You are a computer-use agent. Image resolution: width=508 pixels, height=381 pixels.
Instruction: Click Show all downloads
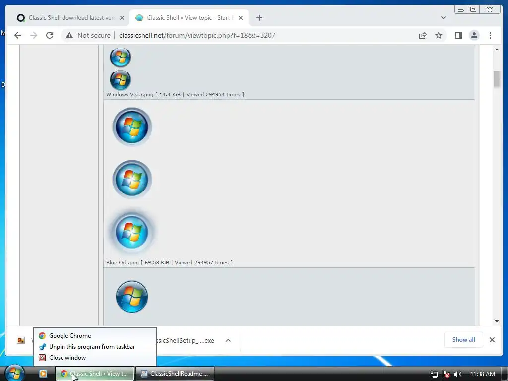point(464,340)
